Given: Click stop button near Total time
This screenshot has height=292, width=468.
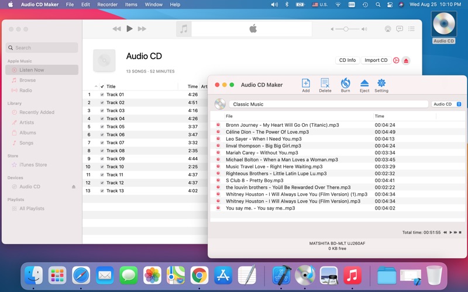Looking at the screenshot, I should click(460, 232).
